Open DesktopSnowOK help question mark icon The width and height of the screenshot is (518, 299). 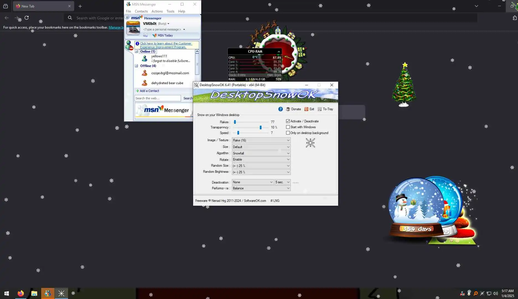click(x=280, y=109)
